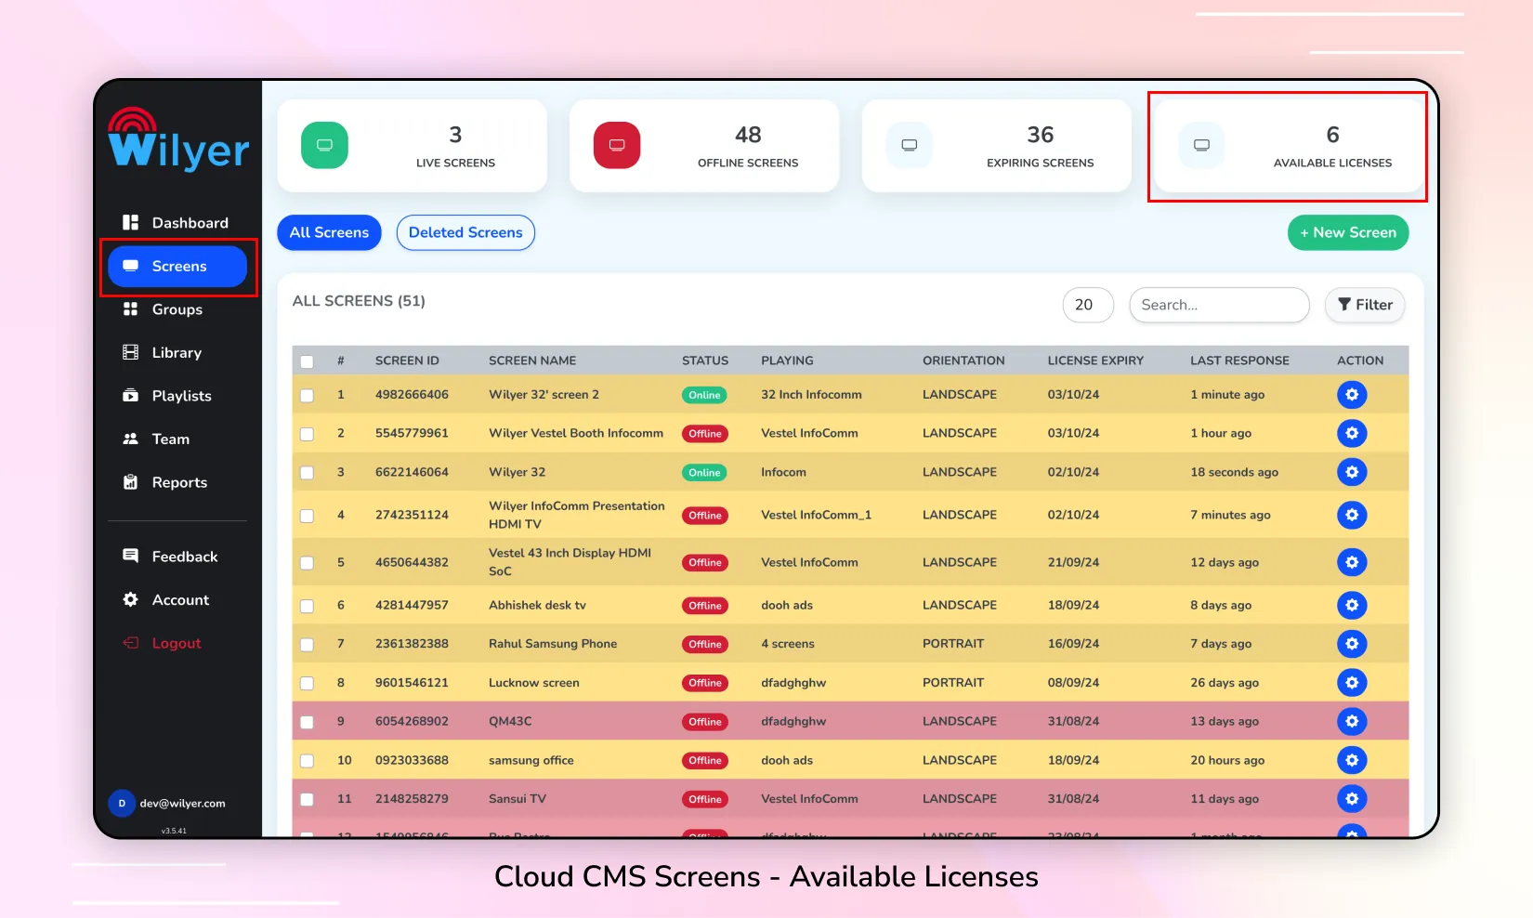
Task: Log out using the Logout link
Action: [x=163, y=643]
